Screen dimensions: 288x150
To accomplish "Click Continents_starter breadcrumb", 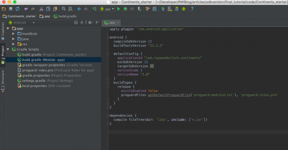I will pos(19,16).
